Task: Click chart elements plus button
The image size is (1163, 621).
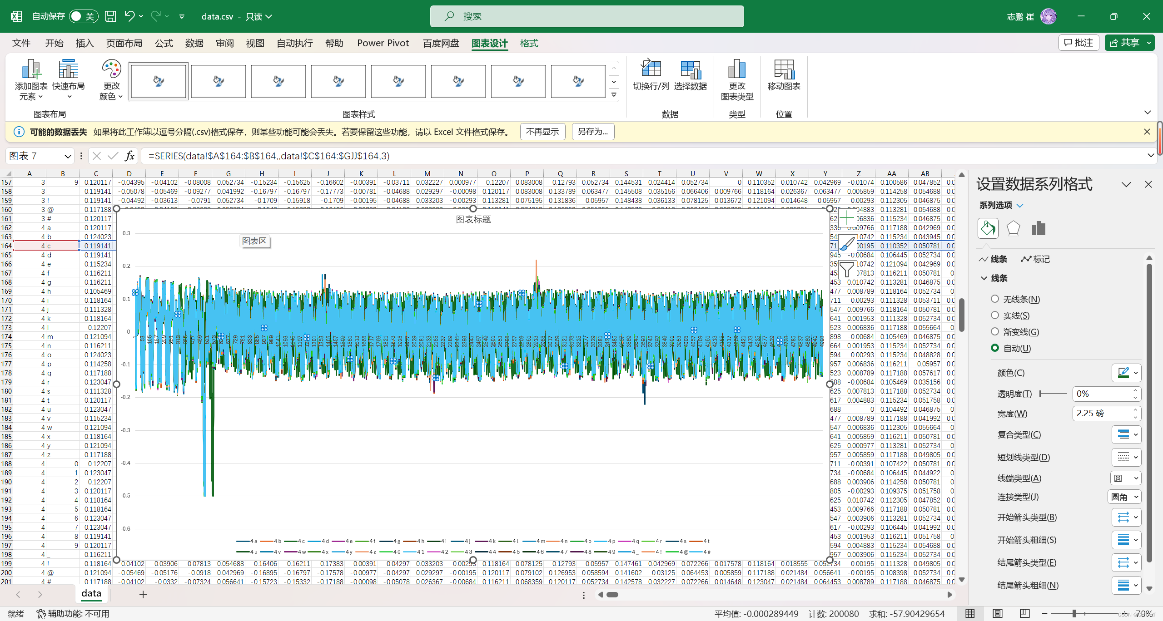Action: click(847, 218)
